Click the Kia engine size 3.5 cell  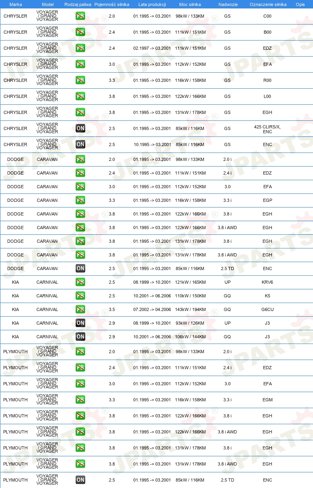pyautogui.click(x=112, y=309)
